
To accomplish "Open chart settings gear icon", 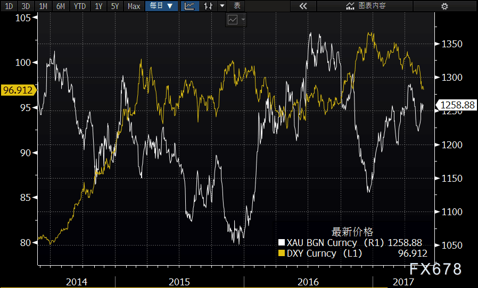I will click(x=444, y=6).
